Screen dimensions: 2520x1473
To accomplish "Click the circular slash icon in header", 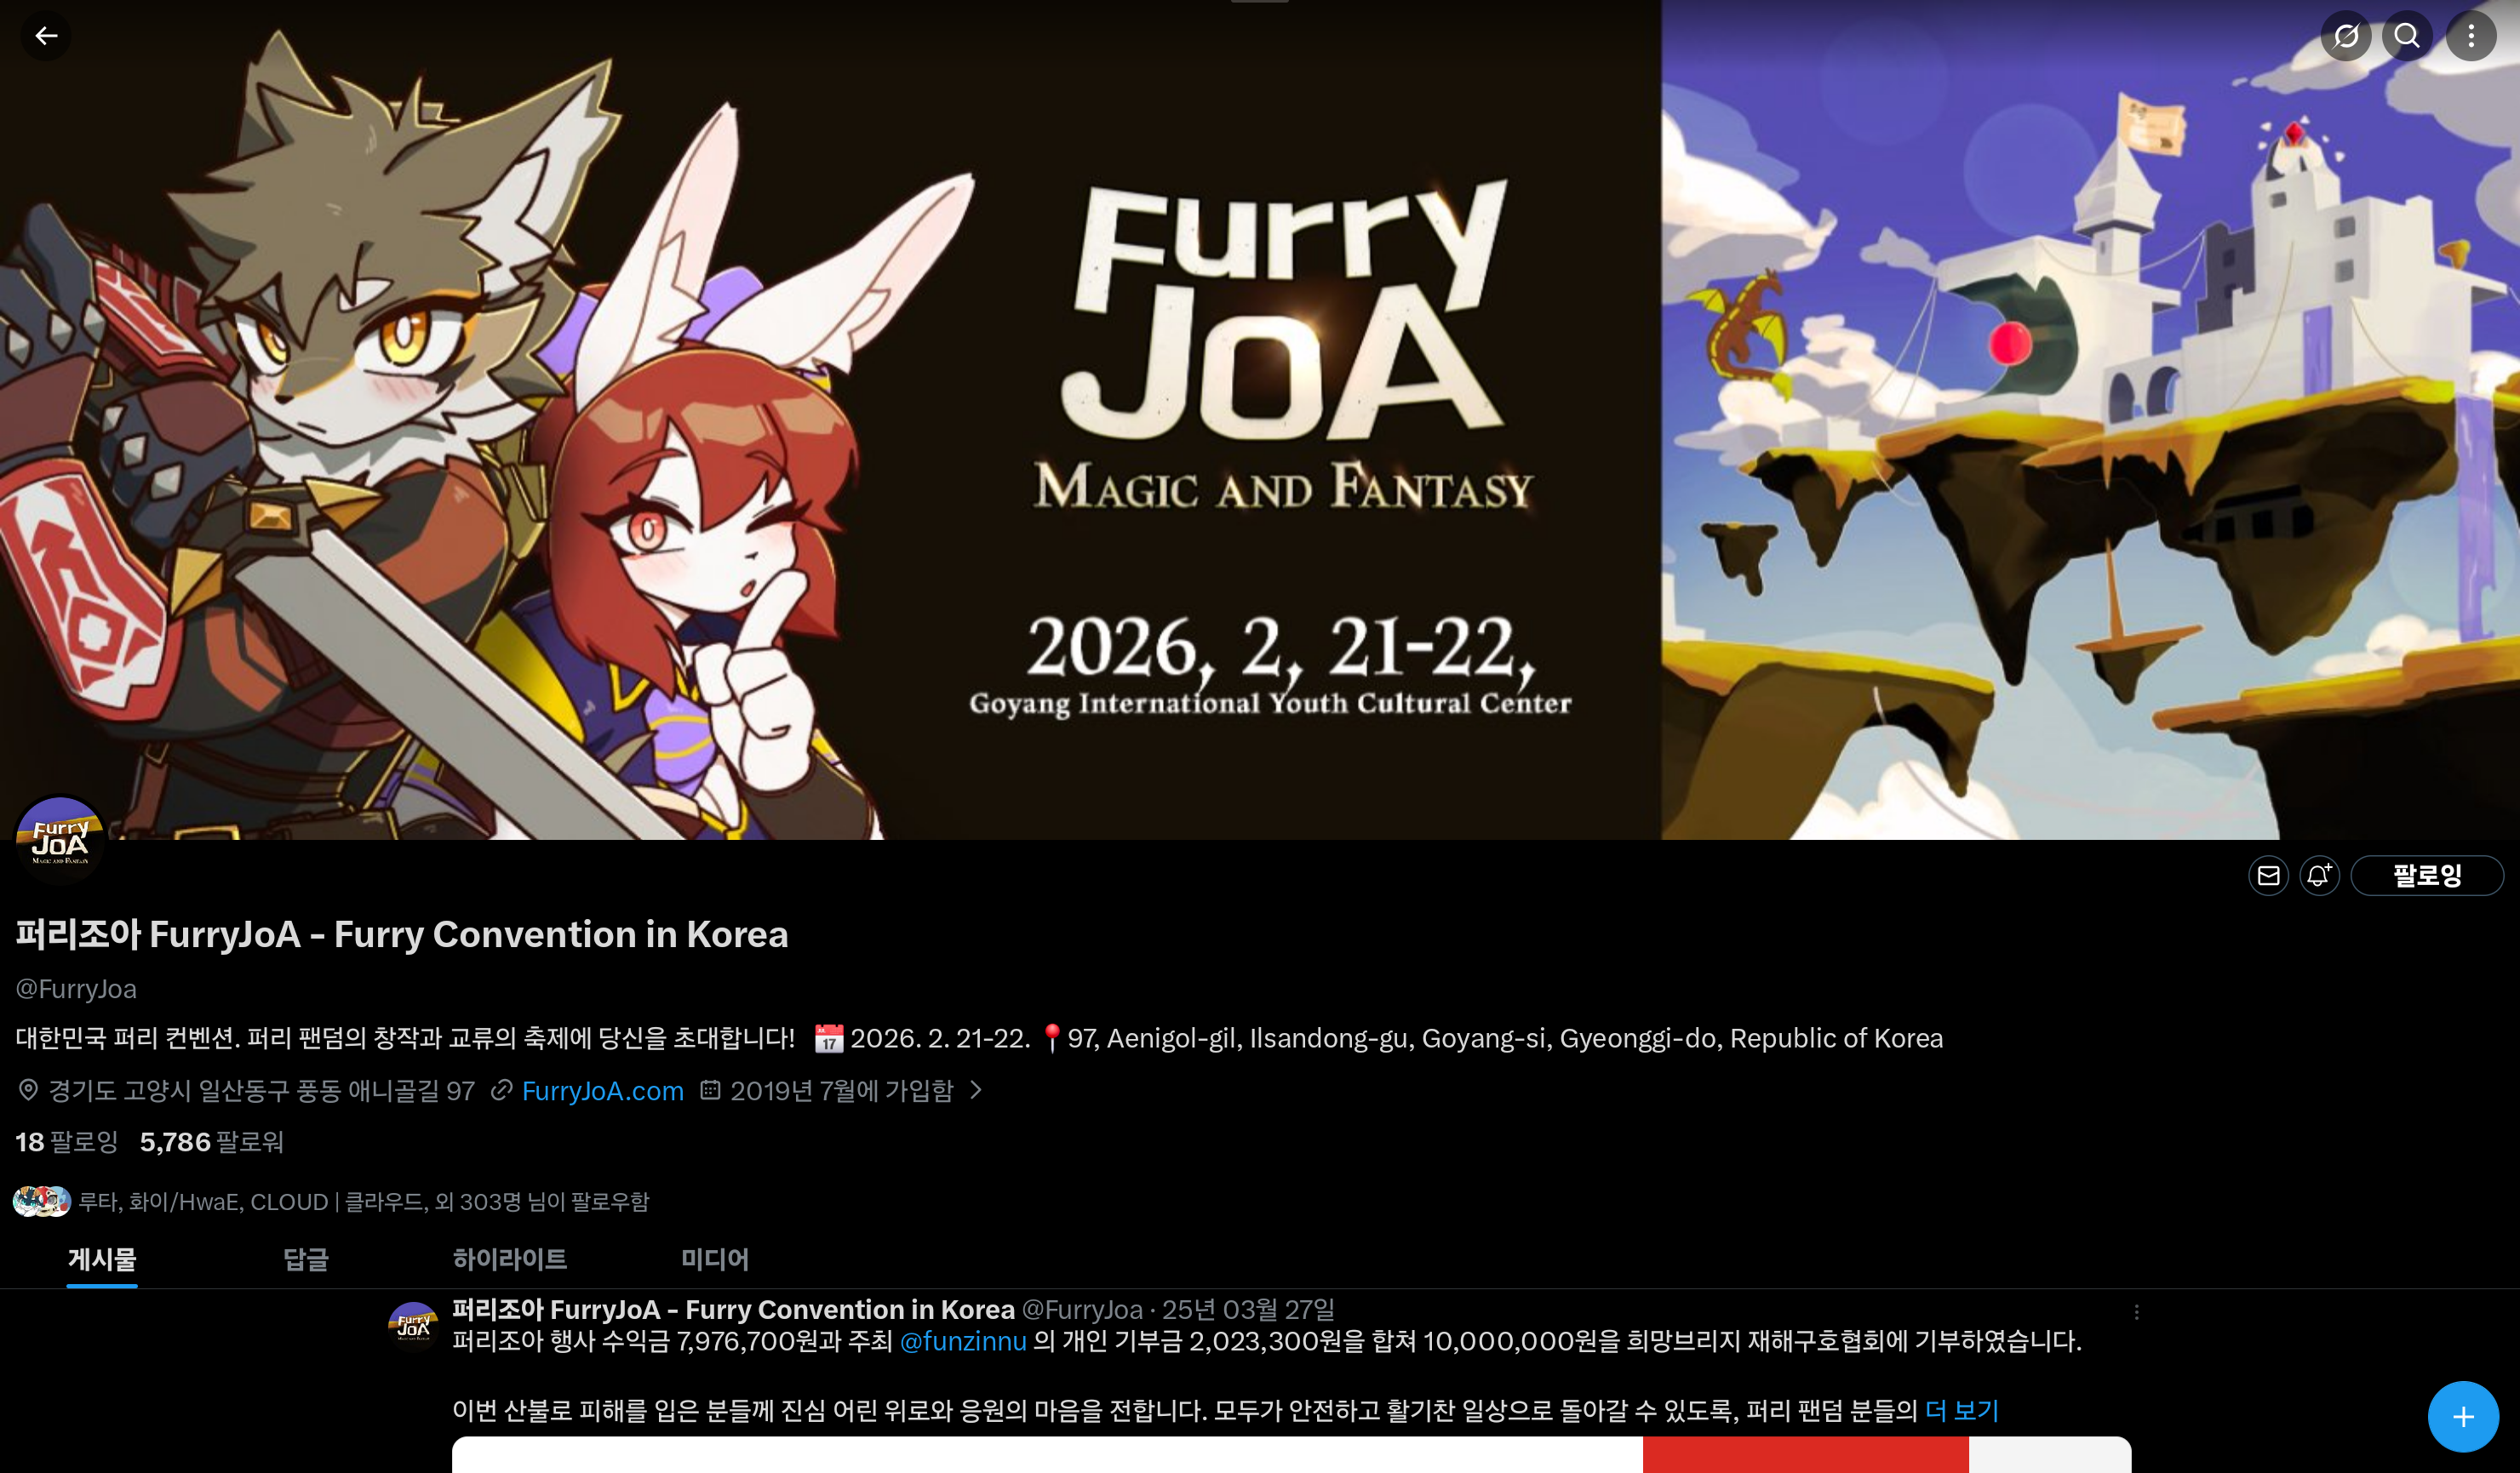I will click(2346, 36).
